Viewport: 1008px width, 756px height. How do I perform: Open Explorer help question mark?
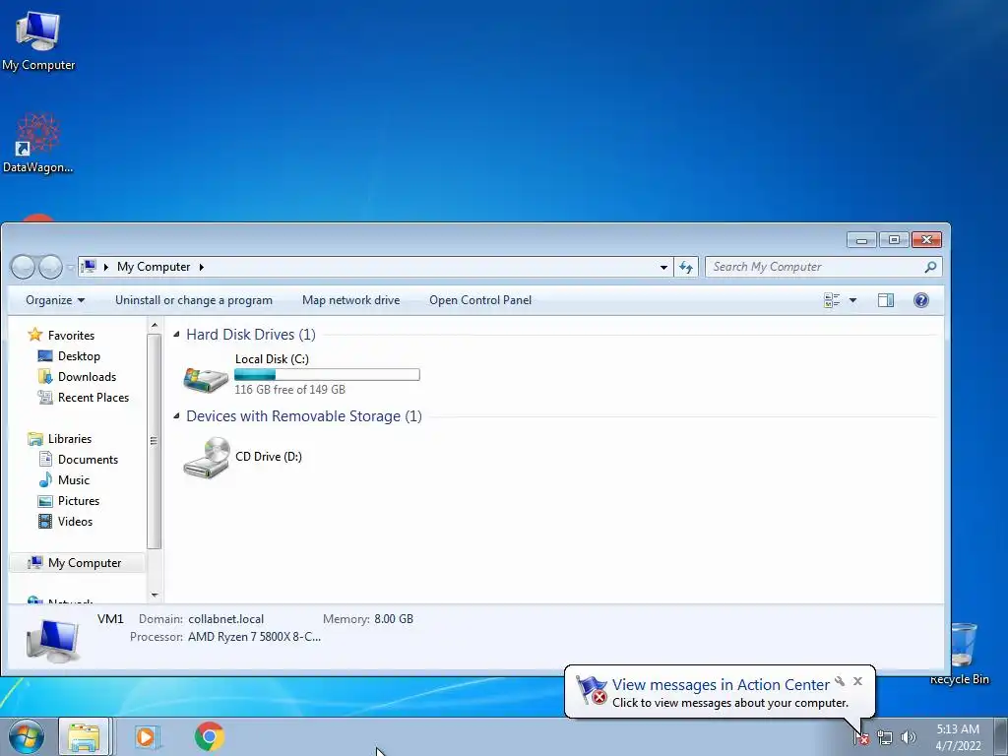point(921,300)
